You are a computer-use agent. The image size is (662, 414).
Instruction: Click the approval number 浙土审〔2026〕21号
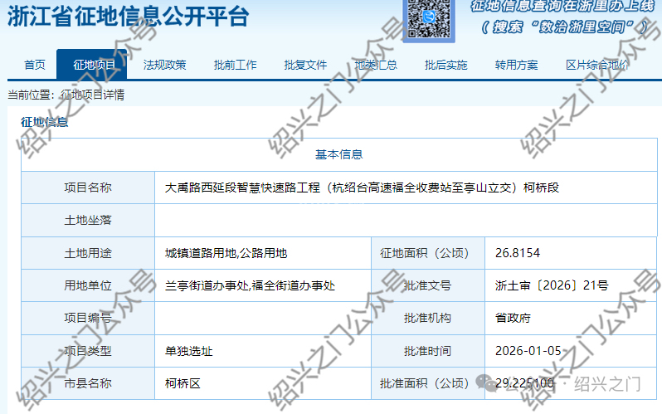pyautogui.click(x=551, y=285)
